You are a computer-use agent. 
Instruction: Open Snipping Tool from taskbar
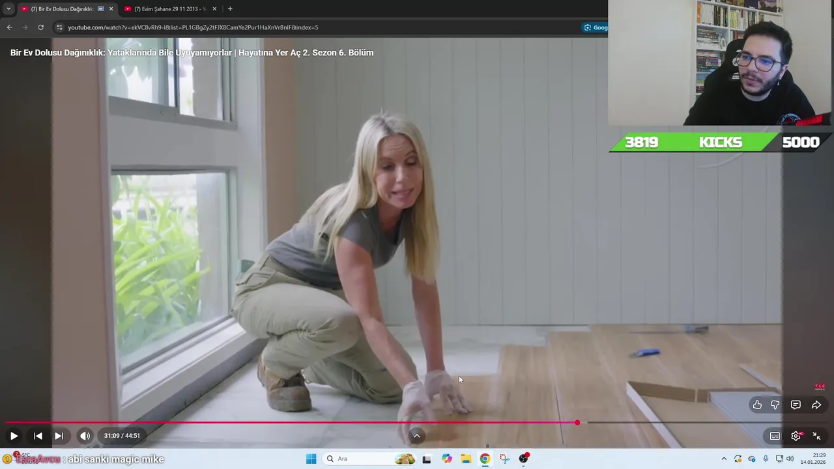[504, 459]
